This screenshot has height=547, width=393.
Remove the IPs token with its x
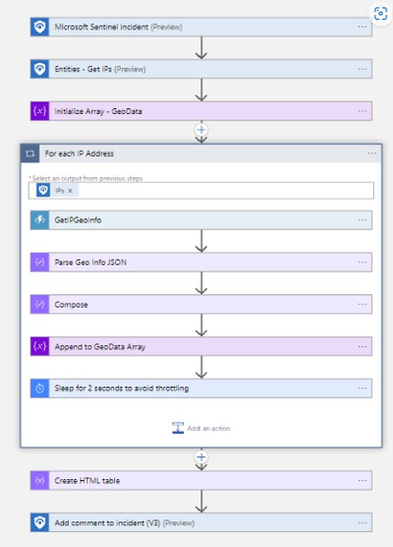tap(71, 191)
